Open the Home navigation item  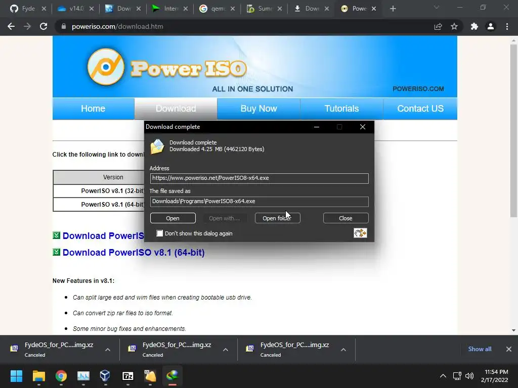point(93,109)
